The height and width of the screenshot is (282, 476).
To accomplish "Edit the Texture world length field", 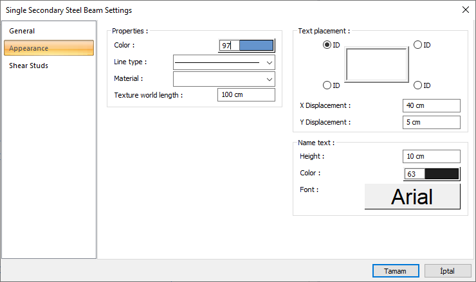I will tap(246, 95).
